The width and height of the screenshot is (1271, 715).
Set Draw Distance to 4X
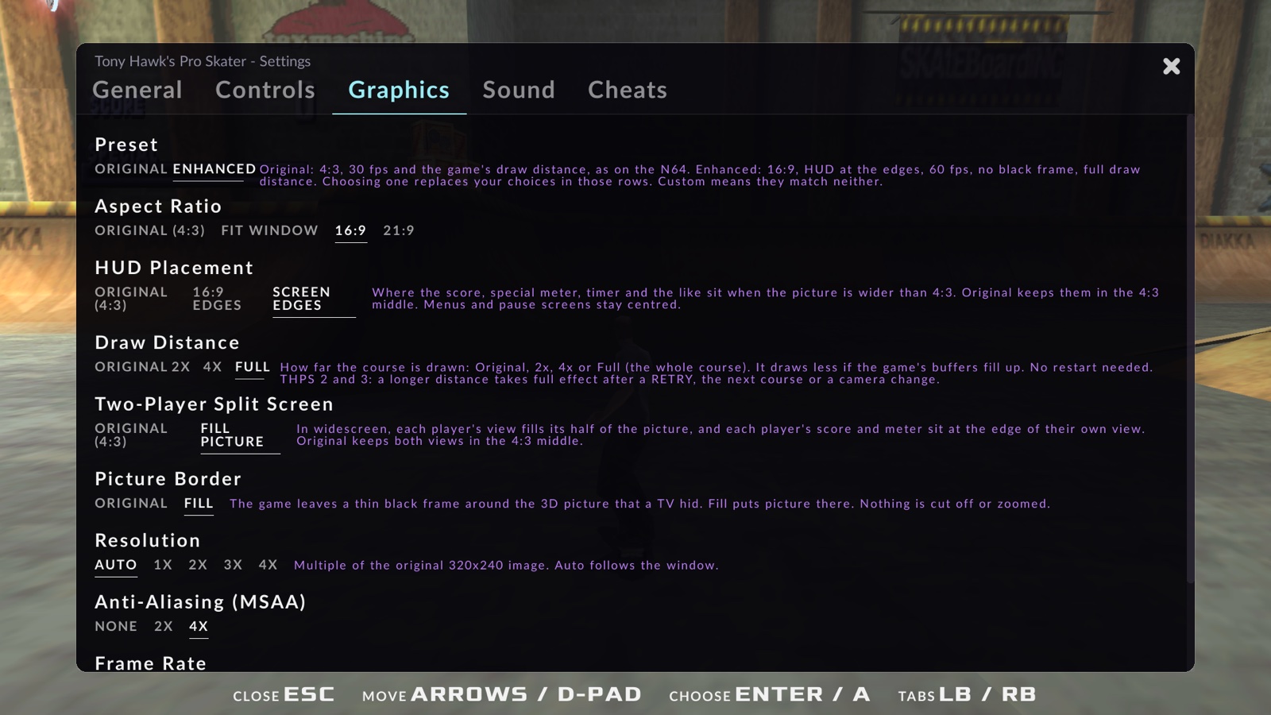point(212,367)
